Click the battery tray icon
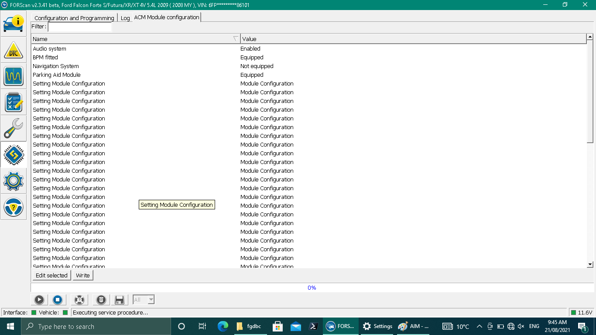This screenshot has height=335, width=596. click(x=500, y=326)
